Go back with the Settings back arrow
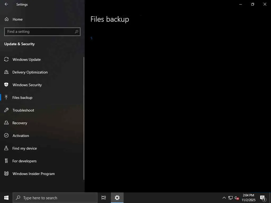 coord(6,4)
